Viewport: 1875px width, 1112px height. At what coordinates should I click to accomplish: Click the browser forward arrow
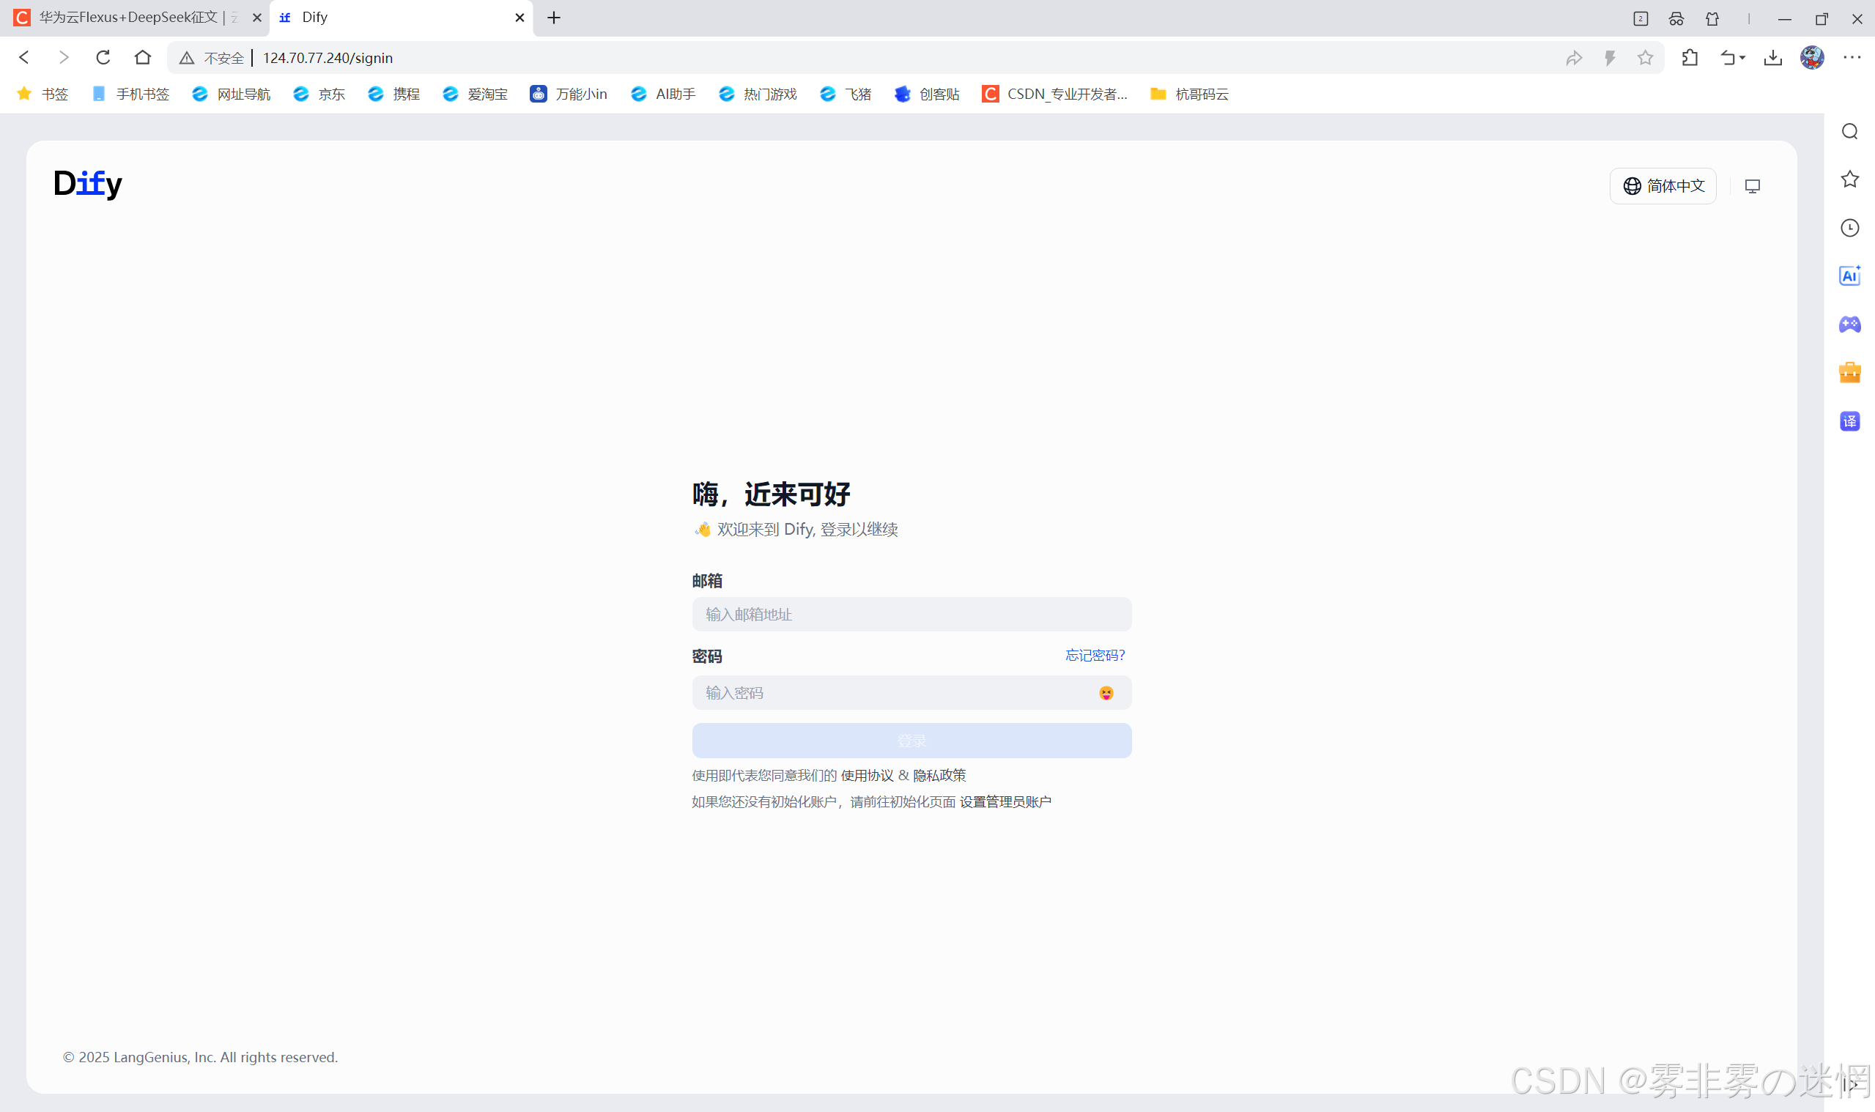64,58
